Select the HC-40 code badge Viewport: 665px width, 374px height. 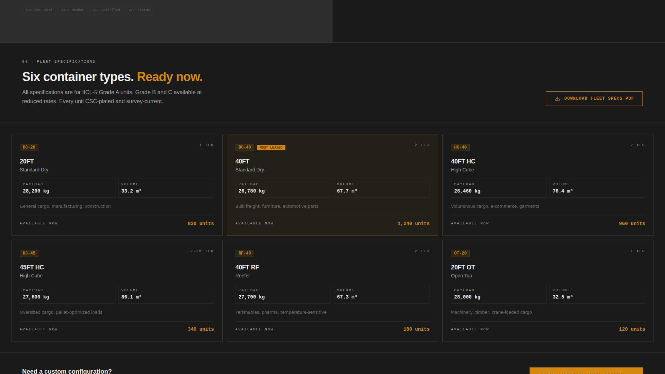[x=460, y=148]
